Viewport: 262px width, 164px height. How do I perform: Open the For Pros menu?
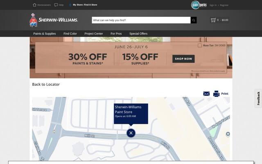[116, 34]
